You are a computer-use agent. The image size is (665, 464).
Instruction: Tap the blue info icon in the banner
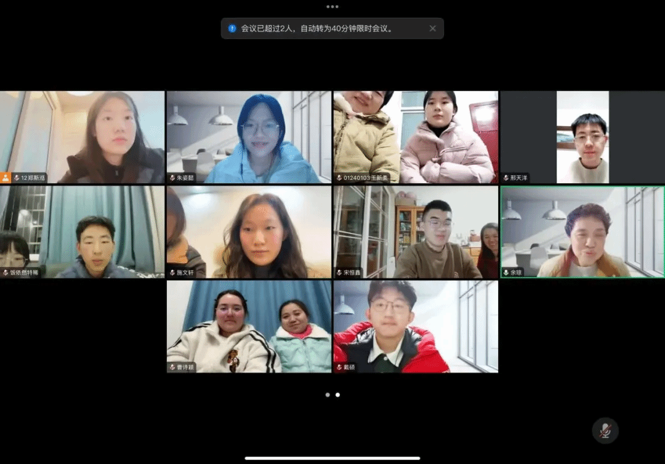pyautogui.click(x=232, y=28)
